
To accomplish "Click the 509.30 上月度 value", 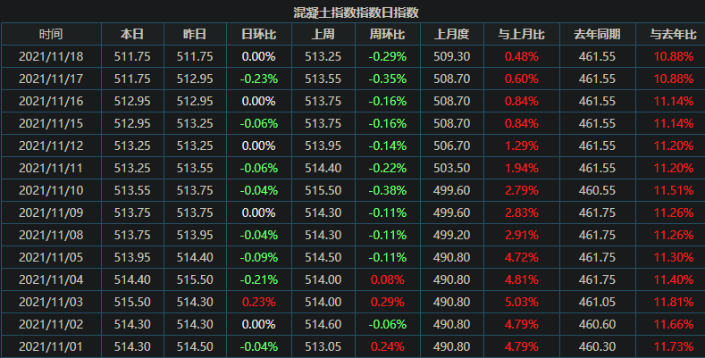I will coord(451,56).
